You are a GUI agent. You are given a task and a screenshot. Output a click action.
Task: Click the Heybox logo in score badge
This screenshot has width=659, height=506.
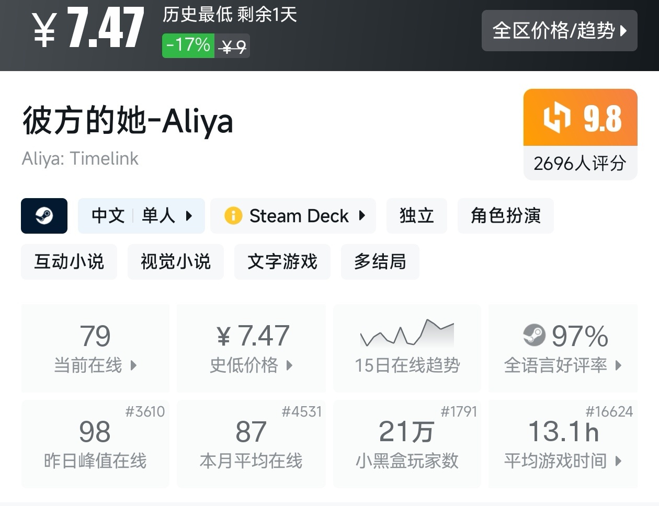pos(556,118)
